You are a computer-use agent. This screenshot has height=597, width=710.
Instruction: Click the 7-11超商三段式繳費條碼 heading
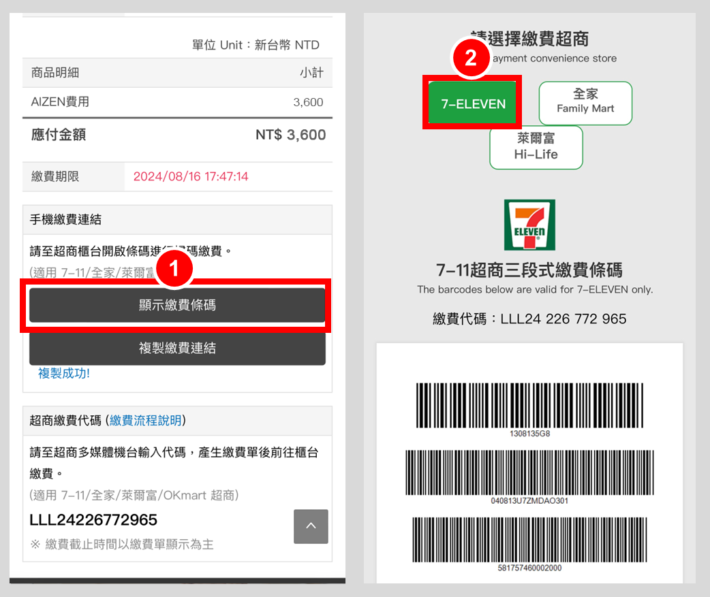click(529, 270)
